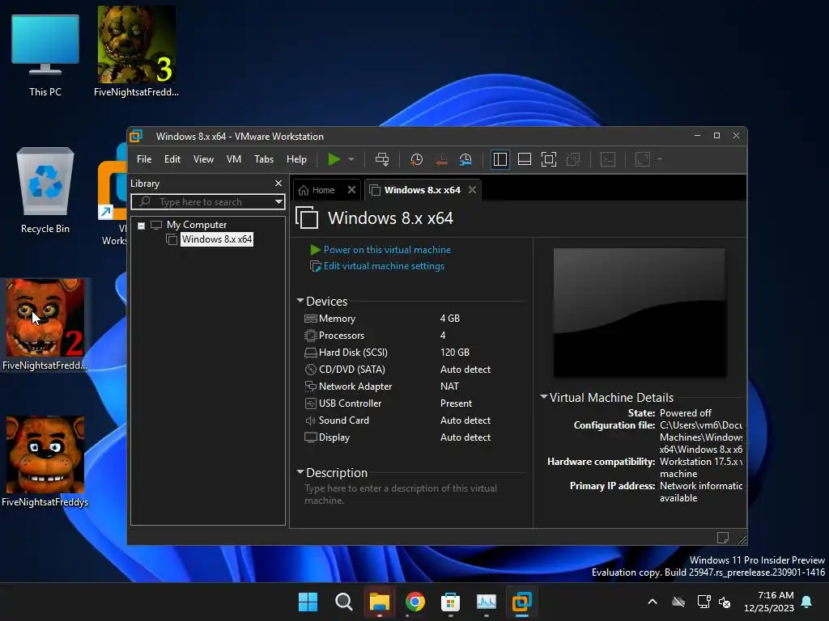This screenshot has width=829, height=621.
Task: Click the VMware Workstation title bar logo icon
Action: (136, 136)
